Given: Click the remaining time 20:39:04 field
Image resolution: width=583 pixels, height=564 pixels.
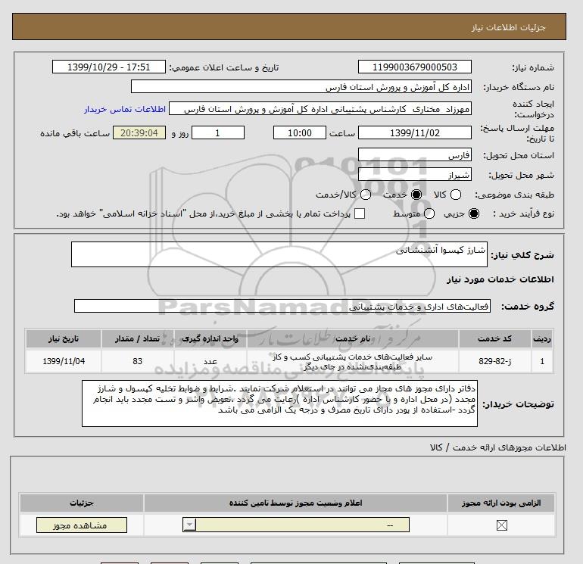Looking at the screenshot, I should [139, 133].
